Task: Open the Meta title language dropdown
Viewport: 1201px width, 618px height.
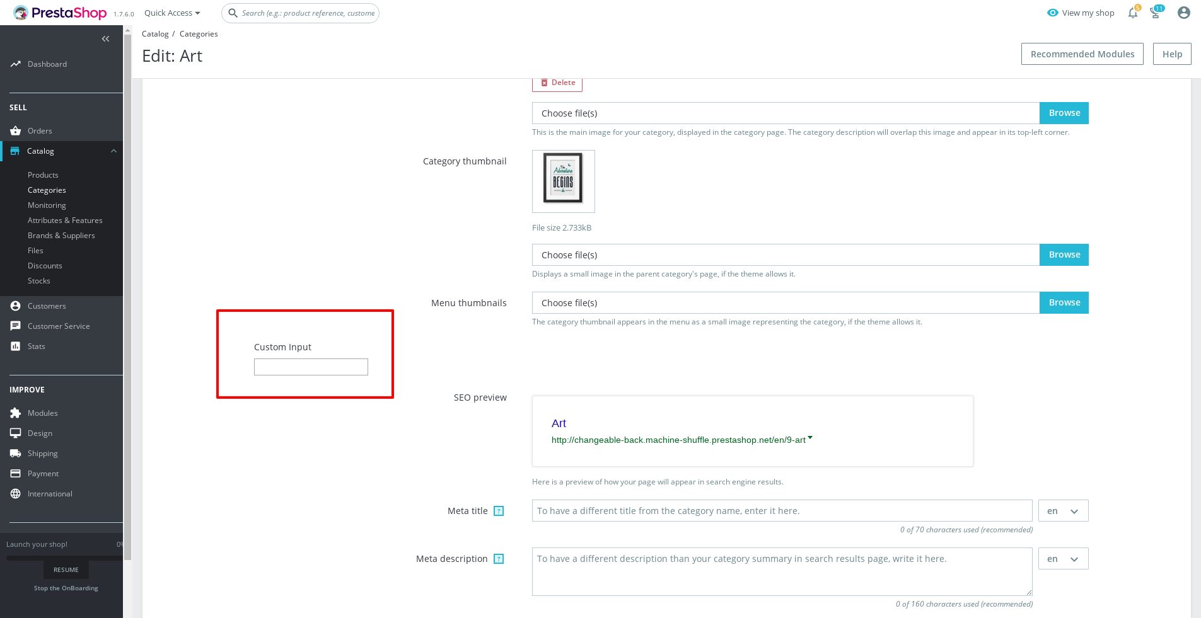Action: [1063, 510]
